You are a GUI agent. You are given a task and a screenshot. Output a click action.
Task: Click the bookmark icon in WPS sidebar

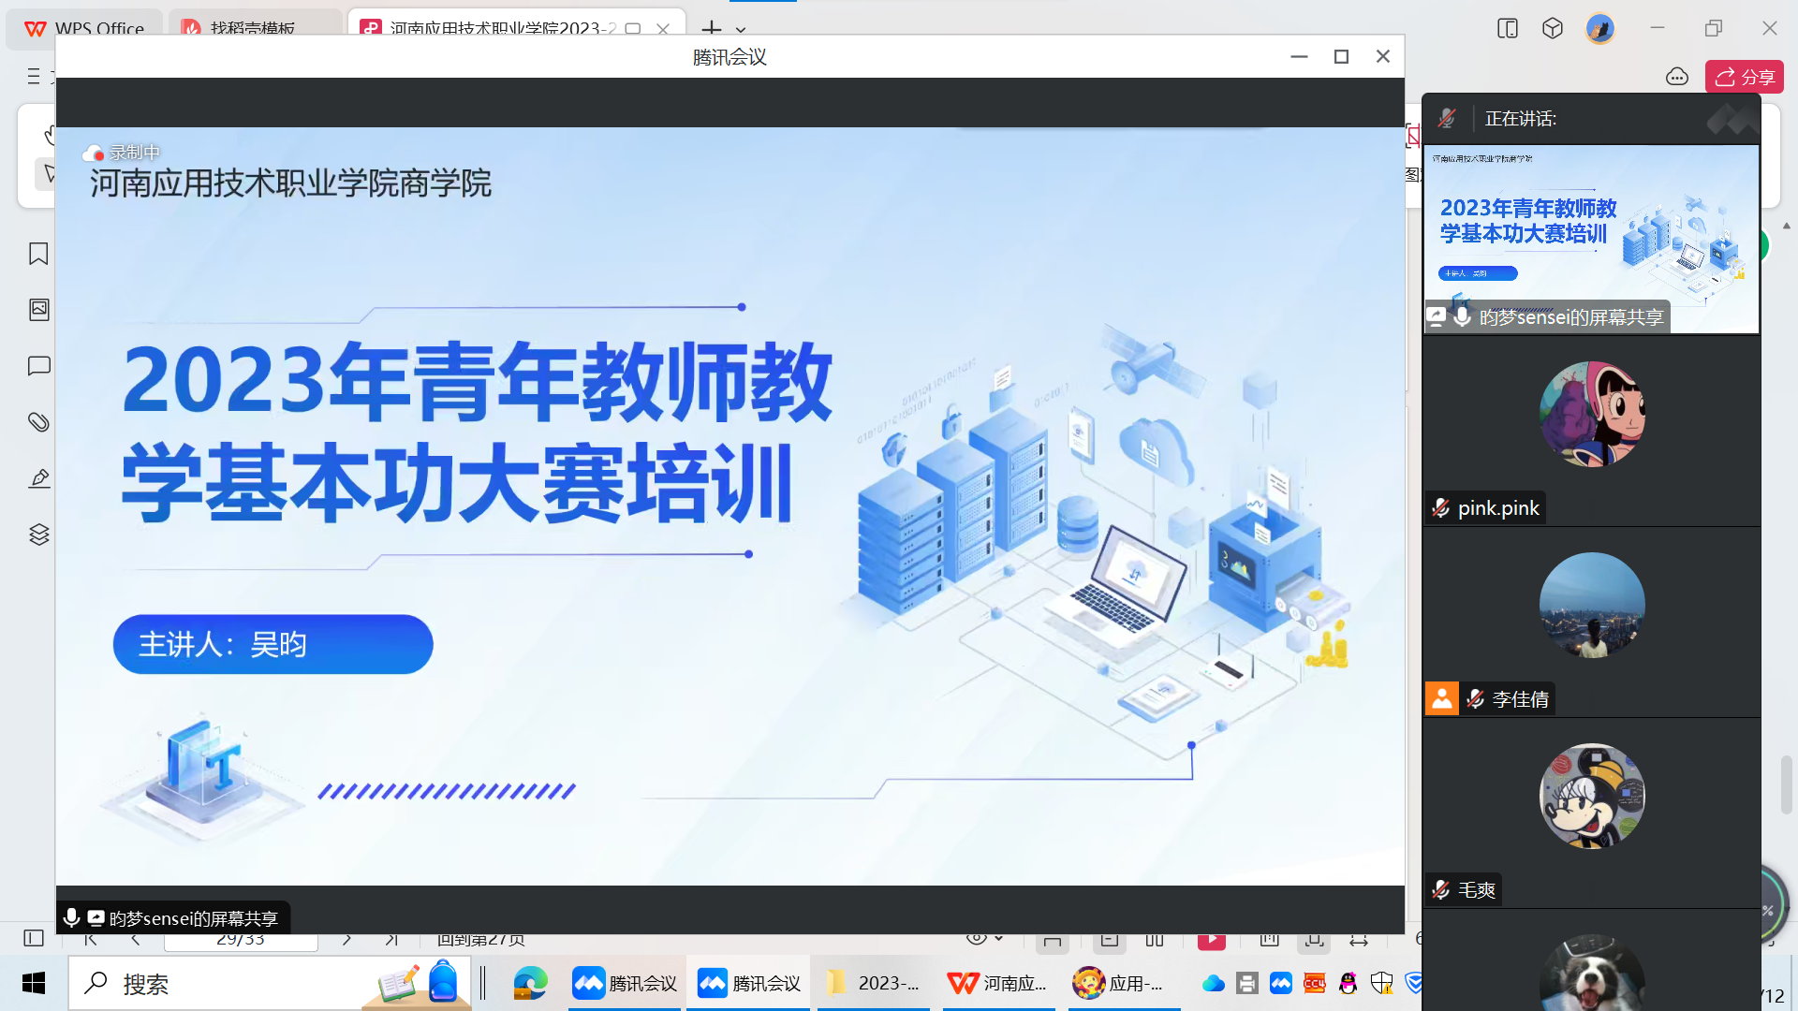pyautogui.click(x=38, y=254)
